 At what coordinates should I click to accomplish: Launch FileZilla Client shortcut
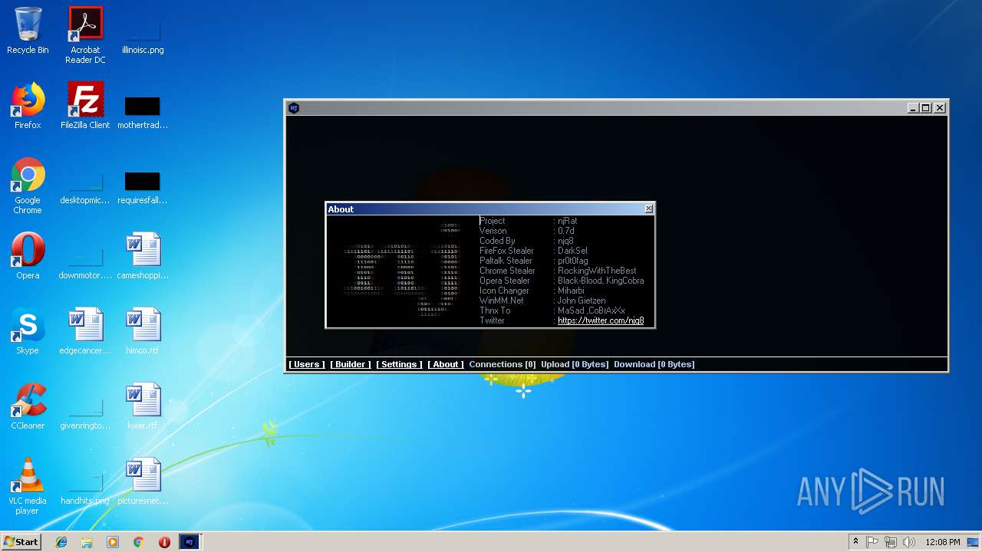coord(85,106)
